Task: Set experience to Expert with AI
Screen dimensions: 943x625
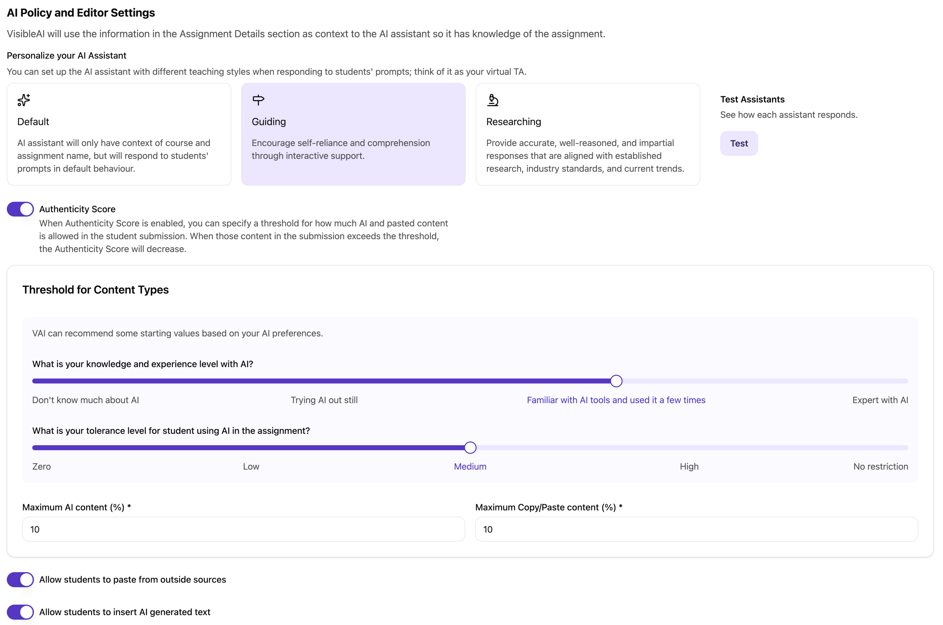Action: coord(880,400)
